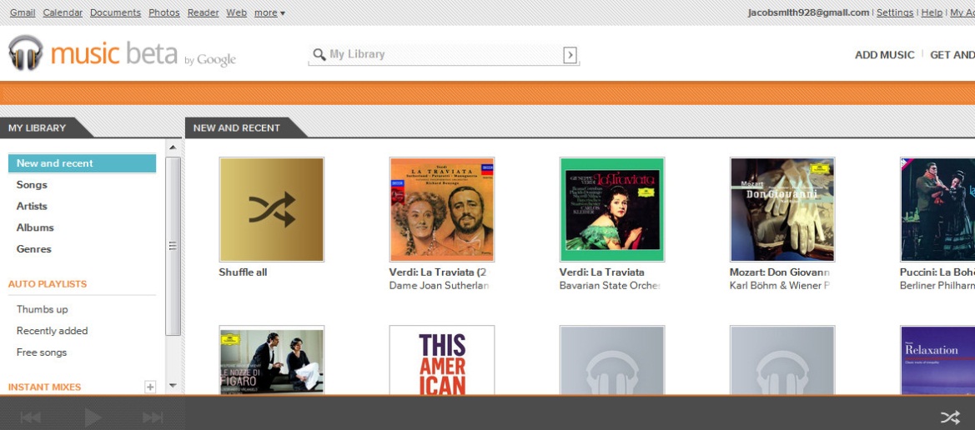This screenshot has width=975, height=430.
Task: Open the Thumbs up auto playlist
Action: click(x=43, y=309)
